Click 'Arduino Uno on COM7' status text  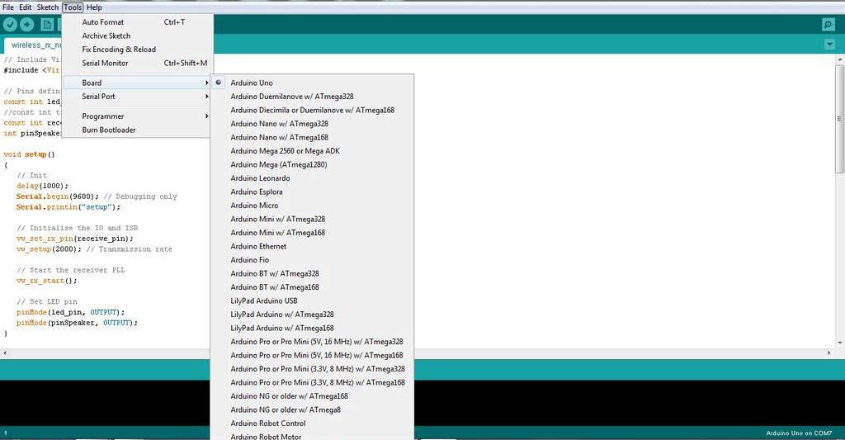799,433
